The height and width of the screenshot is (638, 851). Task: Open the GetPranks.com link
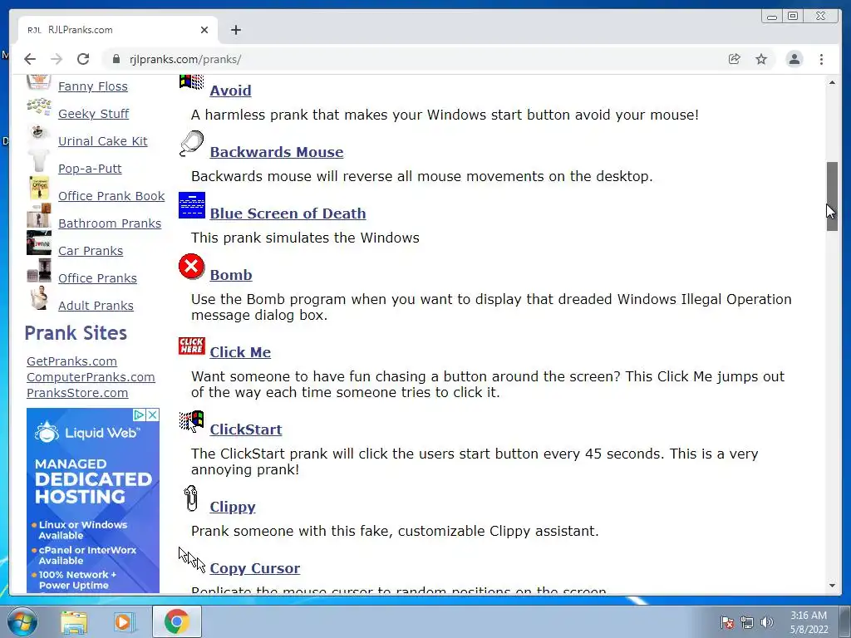click(71, 361)
